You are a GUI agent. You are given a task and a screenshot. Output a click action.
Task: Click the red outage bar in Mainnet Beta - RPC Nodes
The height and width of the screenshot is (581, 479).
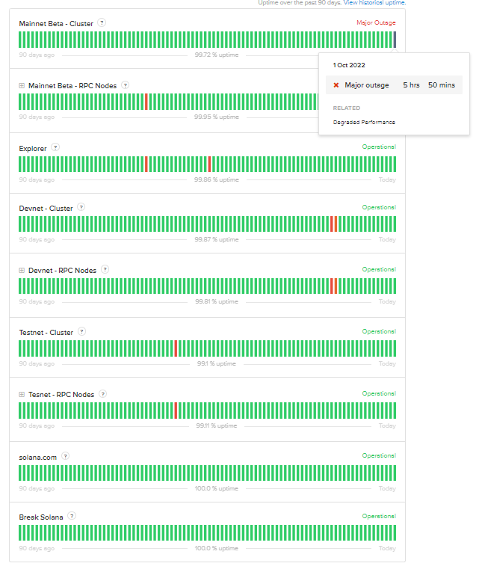(x=146, y=102)
